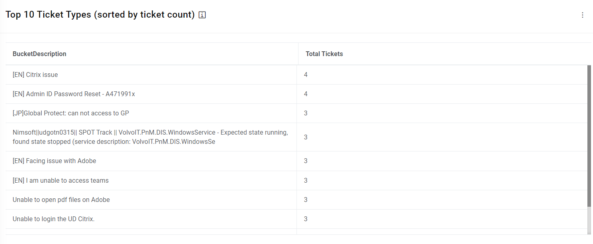Click ticket count for Global Protect row
Viewport: 593px width, 244px height.
306,113
